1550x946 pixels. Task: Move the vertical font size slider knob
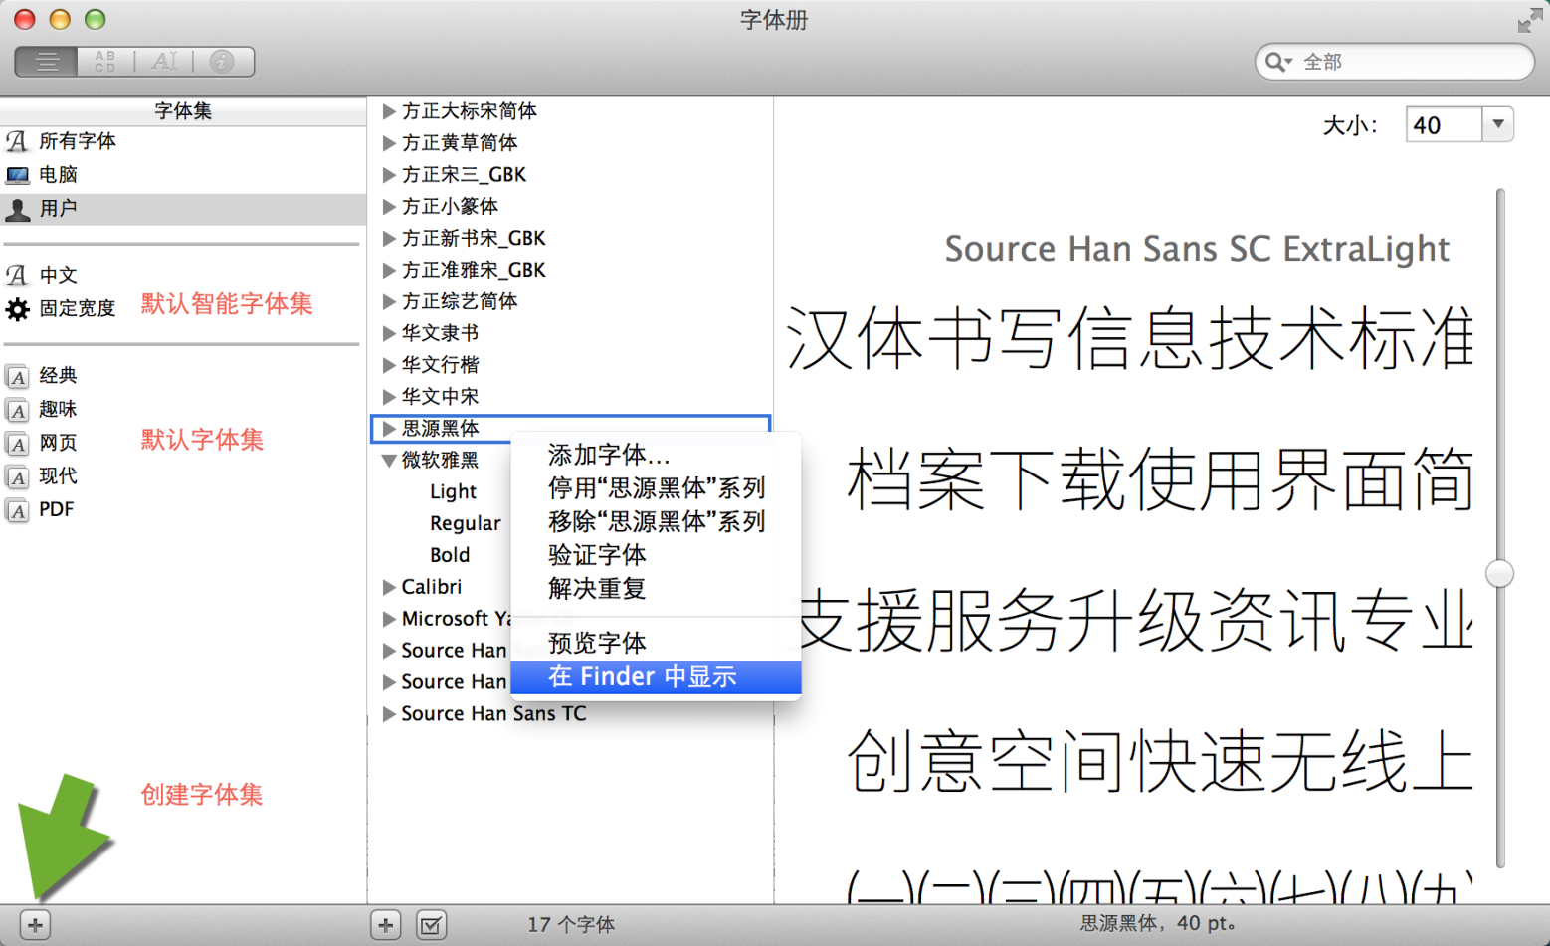click(x=1499, y=574)
